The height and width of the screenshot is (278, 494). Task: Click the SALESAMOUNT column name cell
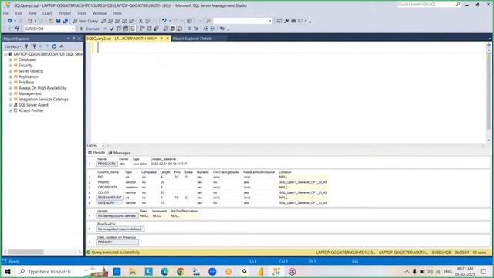point(110,198)
